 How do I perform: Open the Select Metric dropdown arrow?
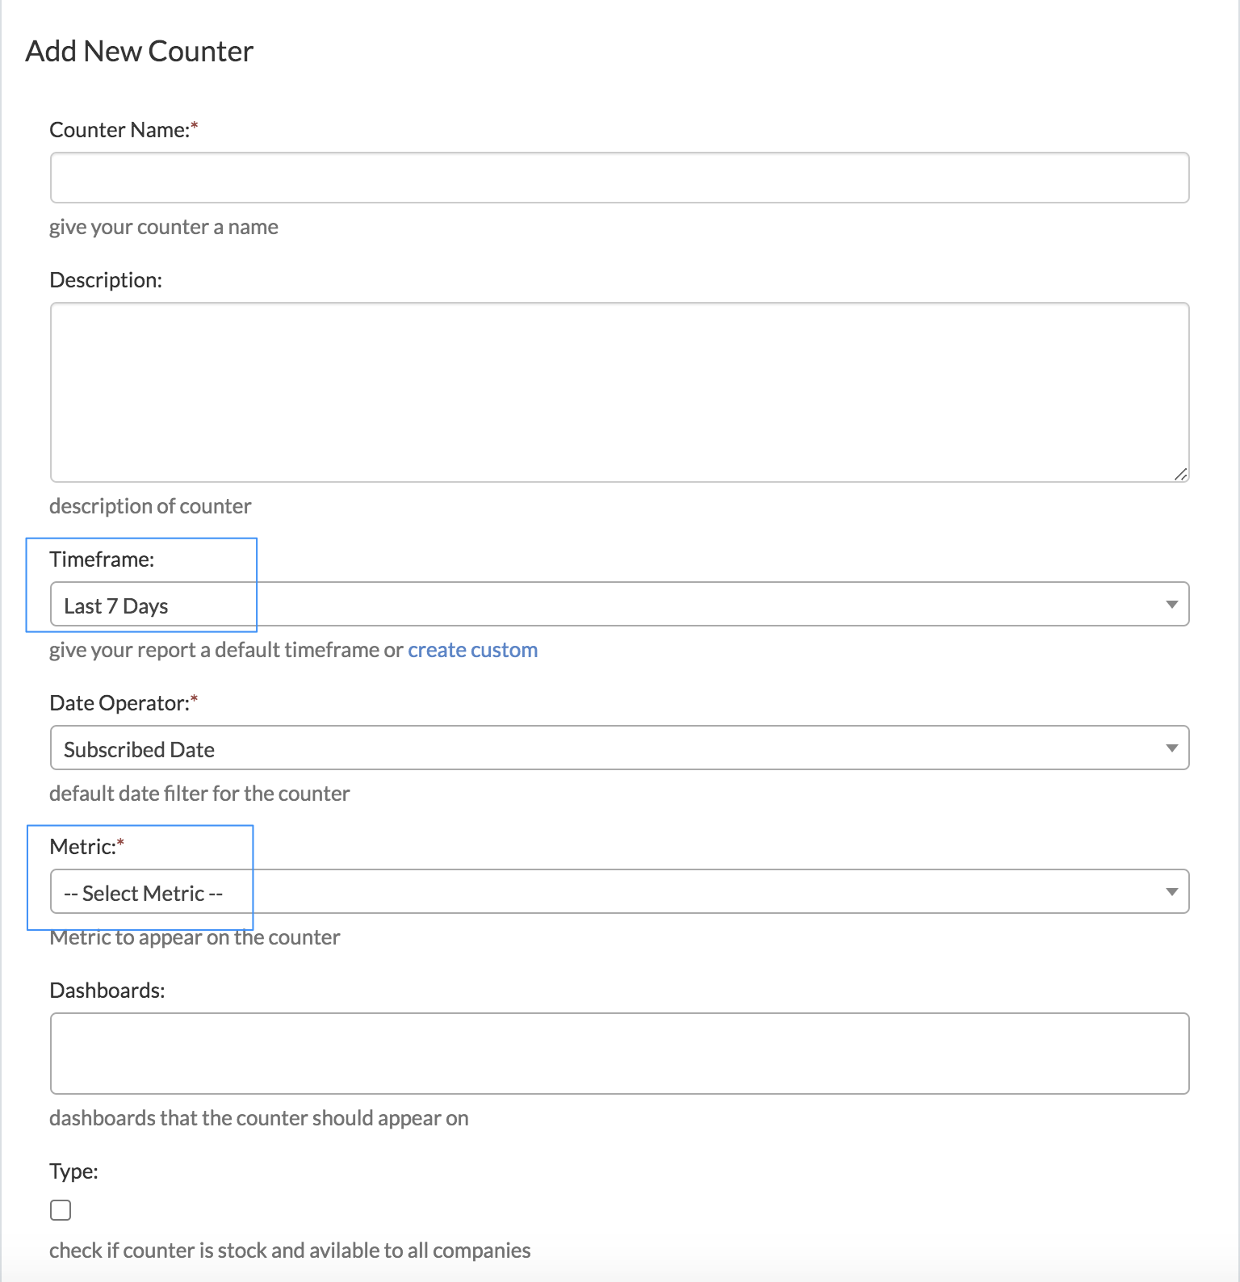coord(1171,892)
